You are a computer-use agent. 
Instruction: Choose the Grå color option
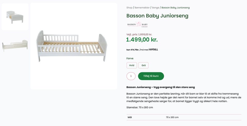coord(143,65)
